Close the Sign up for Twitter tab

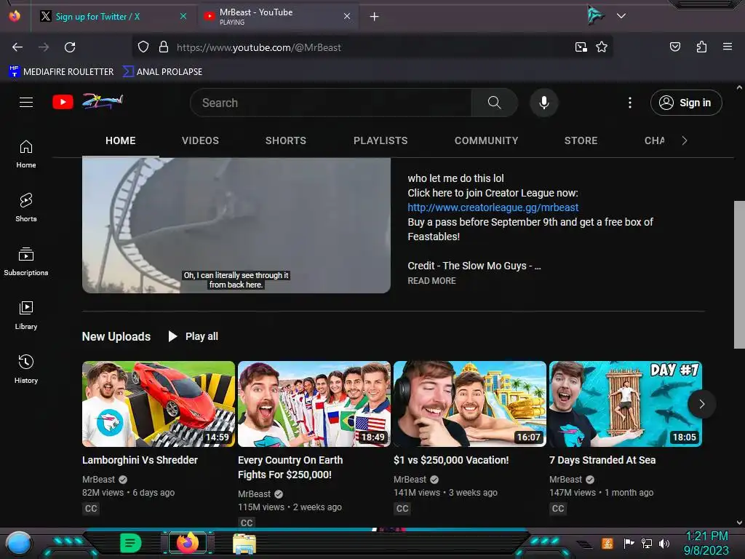(183, 16)
